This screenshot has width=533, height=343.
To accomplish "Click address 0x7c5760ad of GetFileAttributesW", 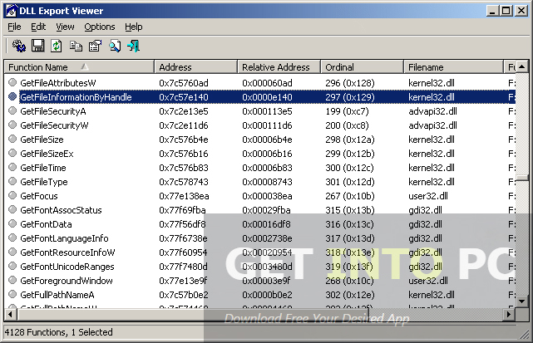I will (184, 83).
